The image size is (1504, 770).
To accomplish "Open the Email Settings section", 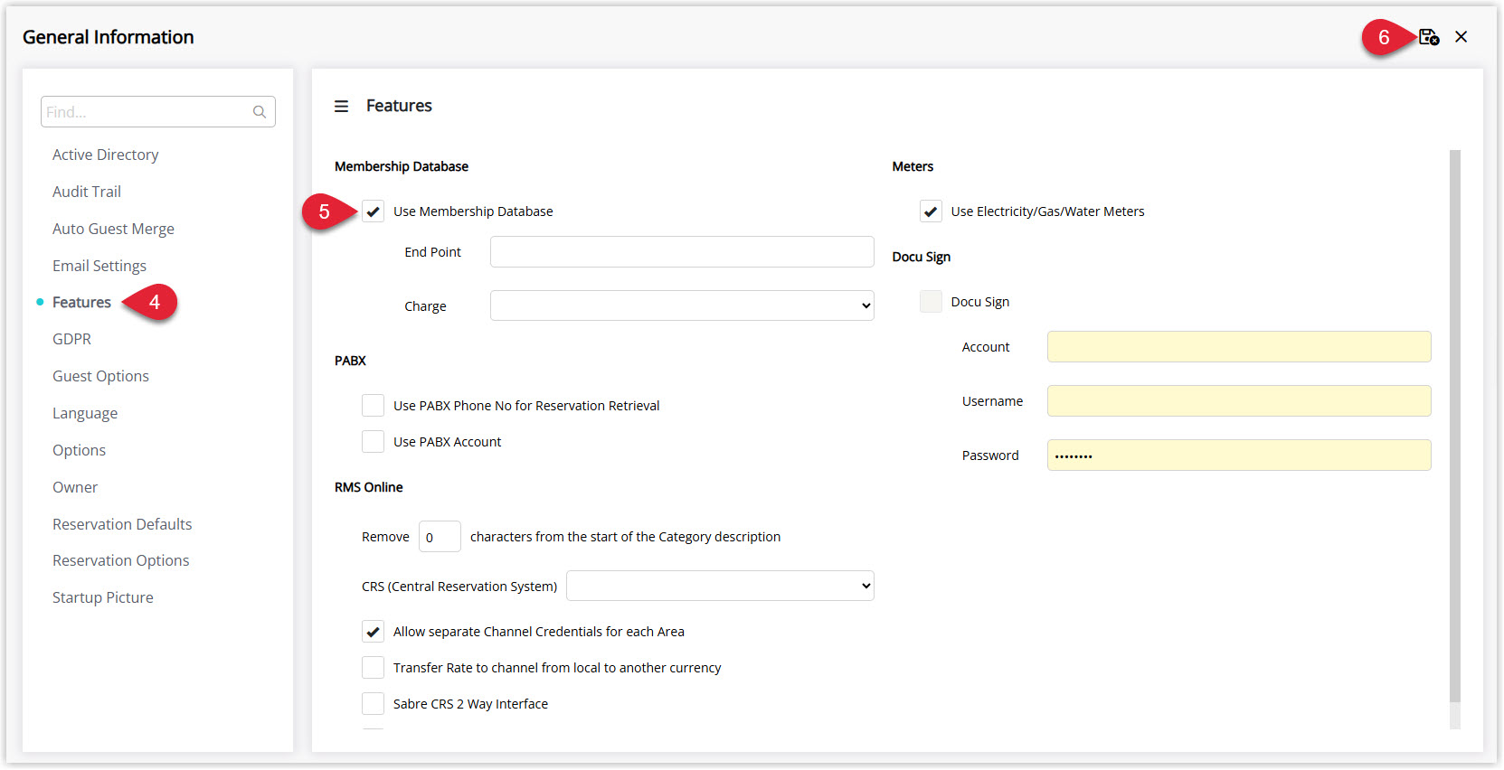I will (x=99, y=266).
